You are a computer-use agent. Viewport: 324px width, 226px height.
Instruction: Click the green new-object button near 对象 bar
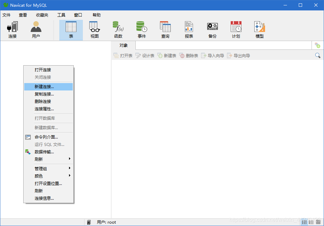(317, 45)
